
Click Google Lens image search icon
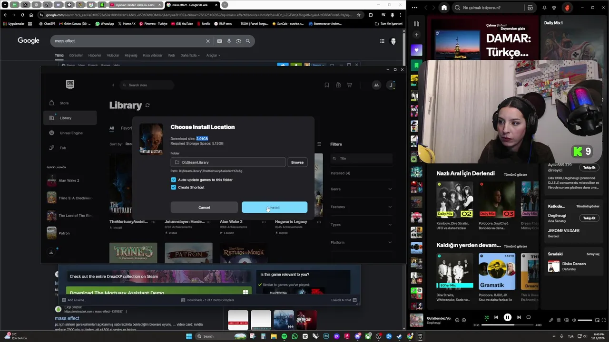(238, 41)
